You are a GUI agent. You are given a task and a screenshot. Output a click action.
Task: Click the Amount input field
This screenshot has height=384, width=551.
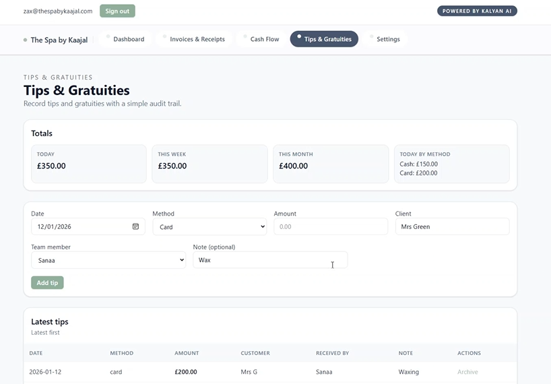tap(330, 227)
